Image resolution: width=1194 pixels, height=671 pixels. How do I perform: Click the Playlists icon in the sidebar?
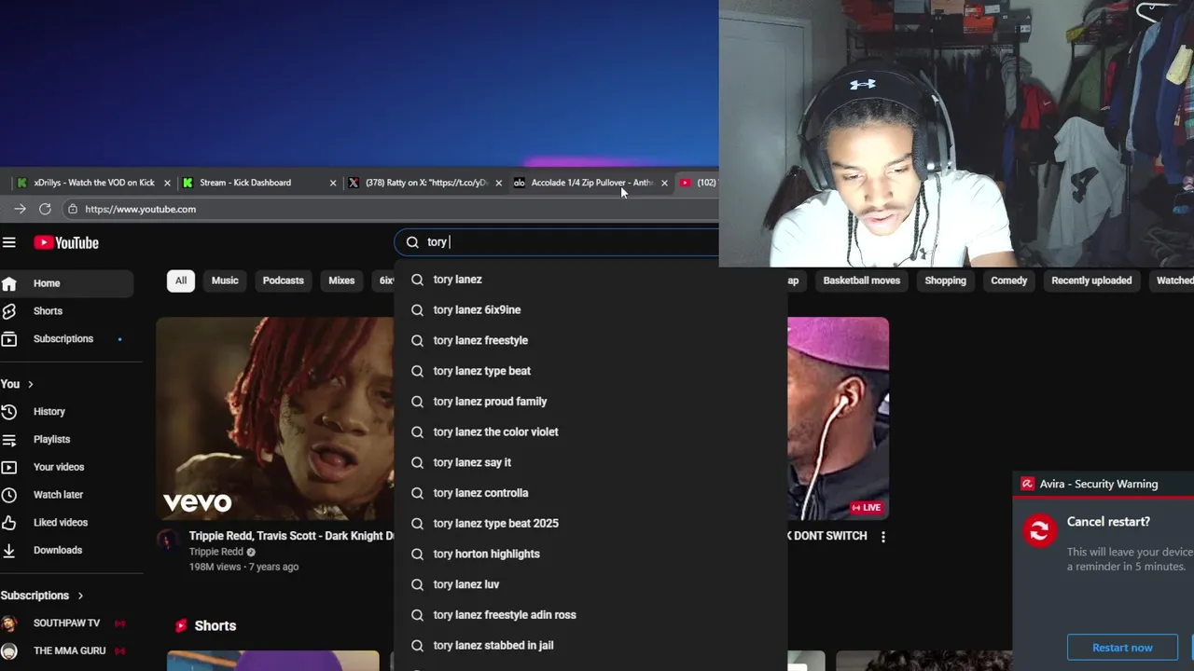tap(9, 439)
